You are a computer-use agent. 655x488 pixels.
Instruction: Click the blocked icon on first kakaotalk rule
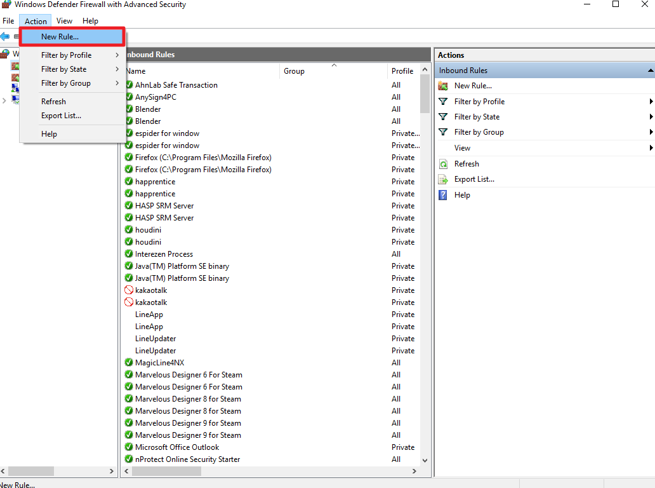pyautogui.click(x=129, y=290)
